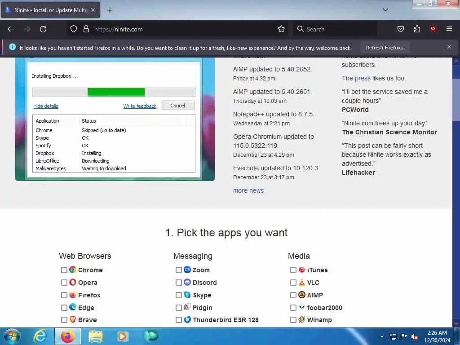Open the Windows Start menu

pyautogui.click(x=12, y=336)
